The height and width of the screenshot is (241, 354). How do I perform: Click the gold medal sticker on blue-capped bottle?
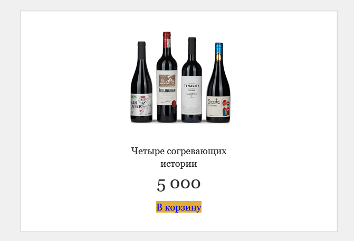pos(218,57)
